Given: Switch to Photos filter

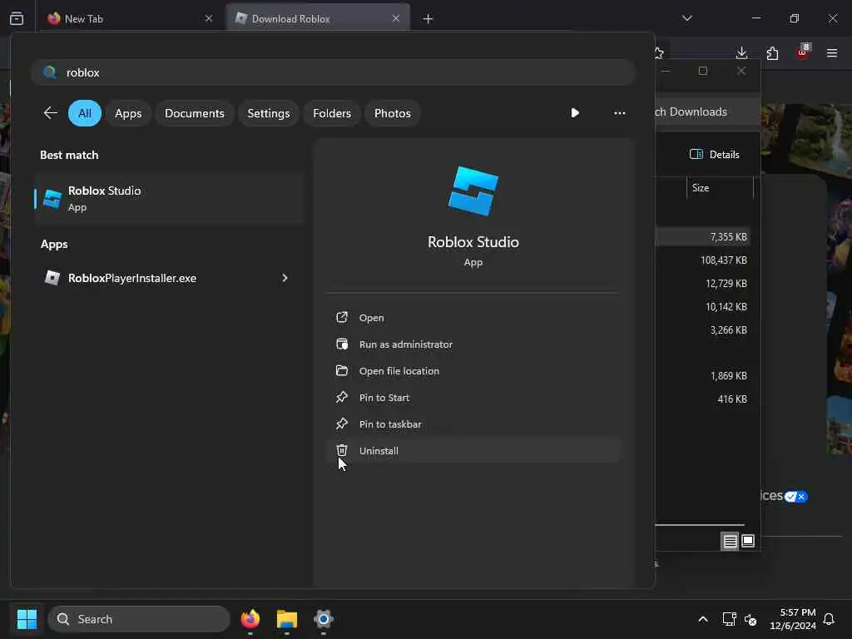Looking at the screenshot, I should (x=393, y=113).
